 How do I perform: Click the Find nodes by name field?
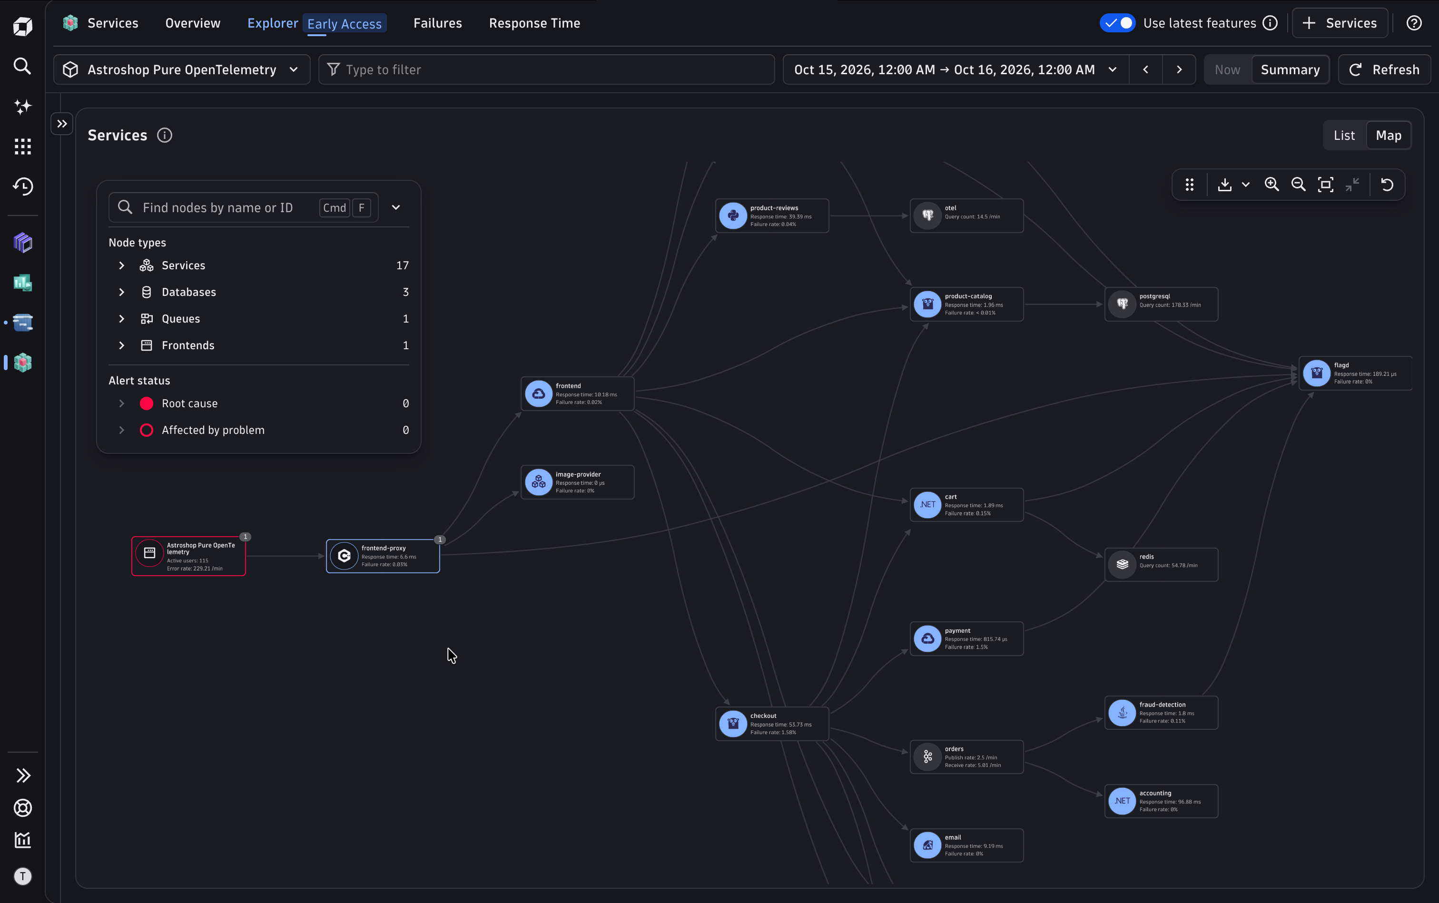(x=243, y=207)
